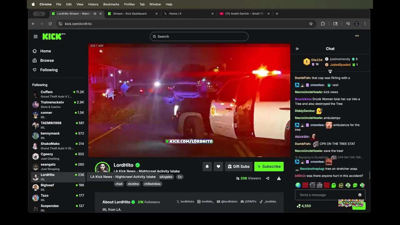Viewport: 400px width, 225px height.
Task: Report the stream with warning icon
Action: pos(279,178)
